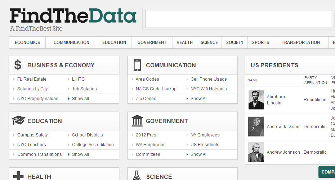Go to the Transportation nav tab
The width and height of the screenshot is (335, 180).
[x=300, y=42]
